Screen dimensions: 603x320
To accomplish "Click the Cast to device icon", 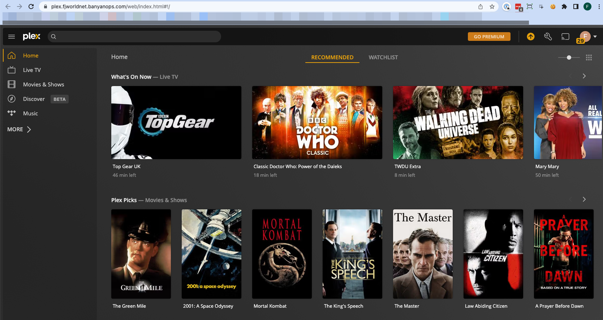I will point(565,37).
